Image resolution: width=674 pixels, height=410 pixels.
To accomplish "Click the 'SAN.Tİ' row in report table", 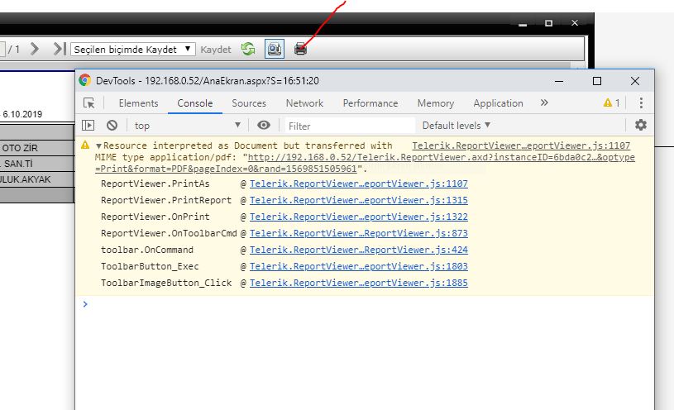I will [37, 164].
